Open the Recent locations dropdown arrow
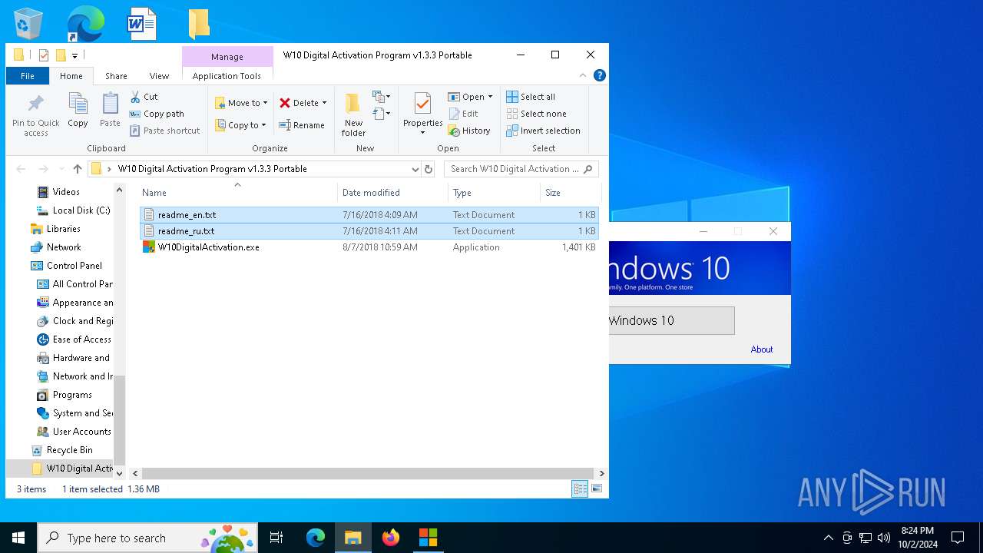Viewport: 983px width, 553px height. [x=61, y=169]
